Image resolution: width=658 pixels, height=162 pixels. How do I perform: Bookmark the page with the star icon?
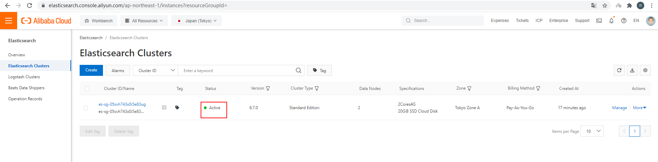coord(605,5)
